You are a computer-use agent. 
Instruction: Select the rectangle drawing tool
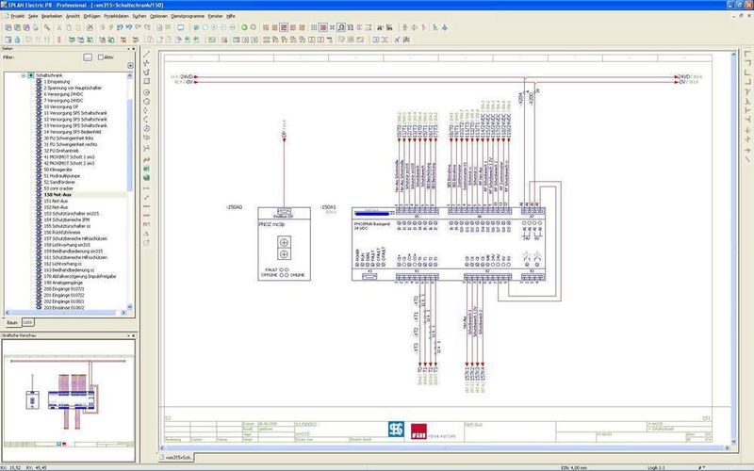click(x=147, y=81)
